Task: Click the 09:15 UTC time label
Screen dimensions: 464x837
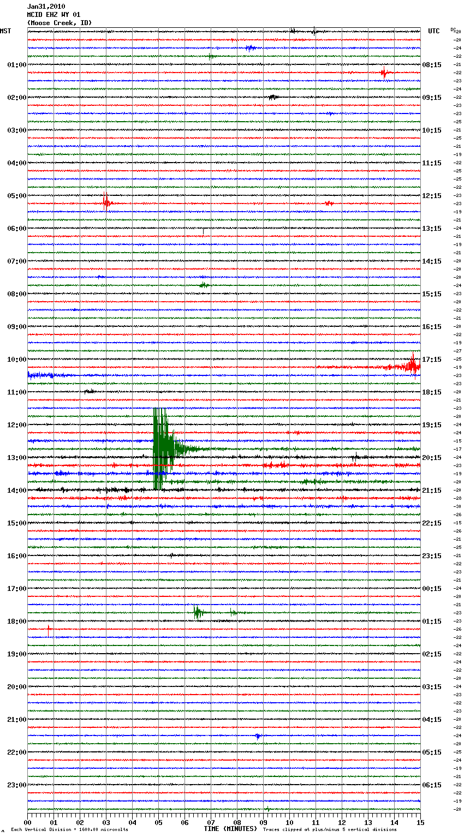Action: click(x=432, y=98)
